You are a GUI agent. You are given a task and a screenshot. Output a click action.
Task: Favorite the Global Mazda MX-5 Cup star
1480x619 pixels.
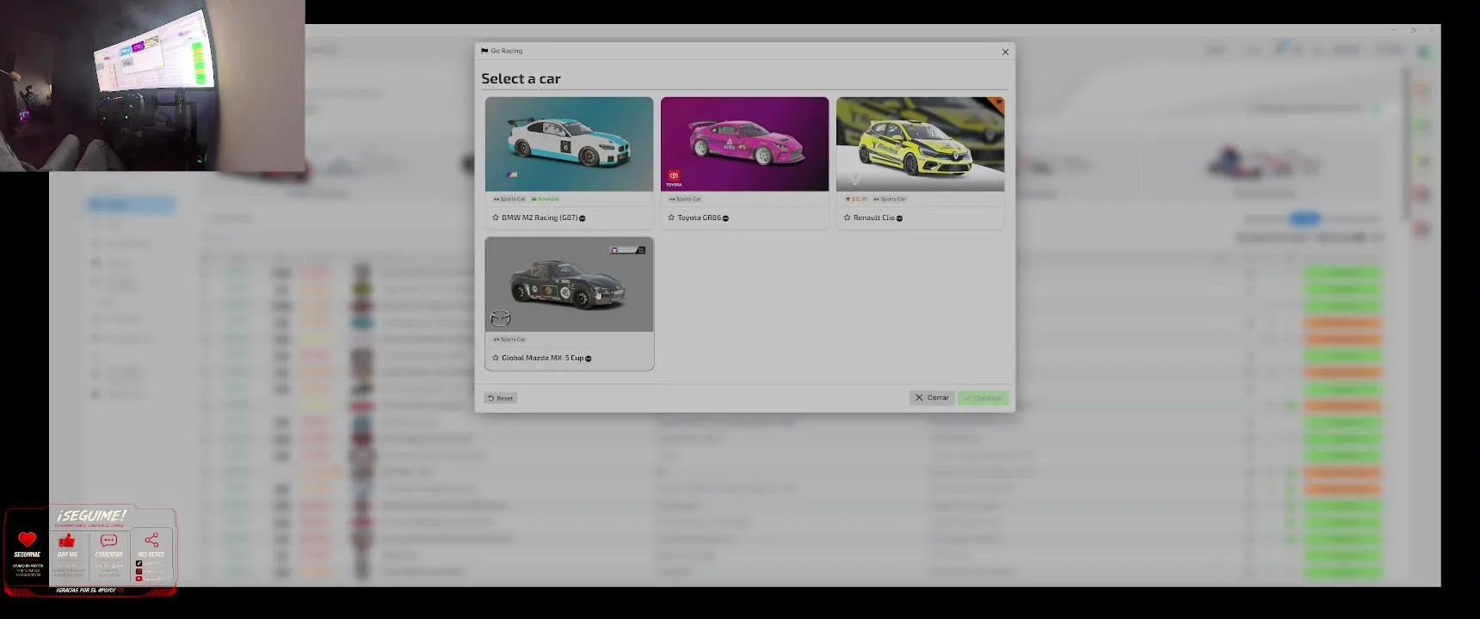click(x=496, y=359)
